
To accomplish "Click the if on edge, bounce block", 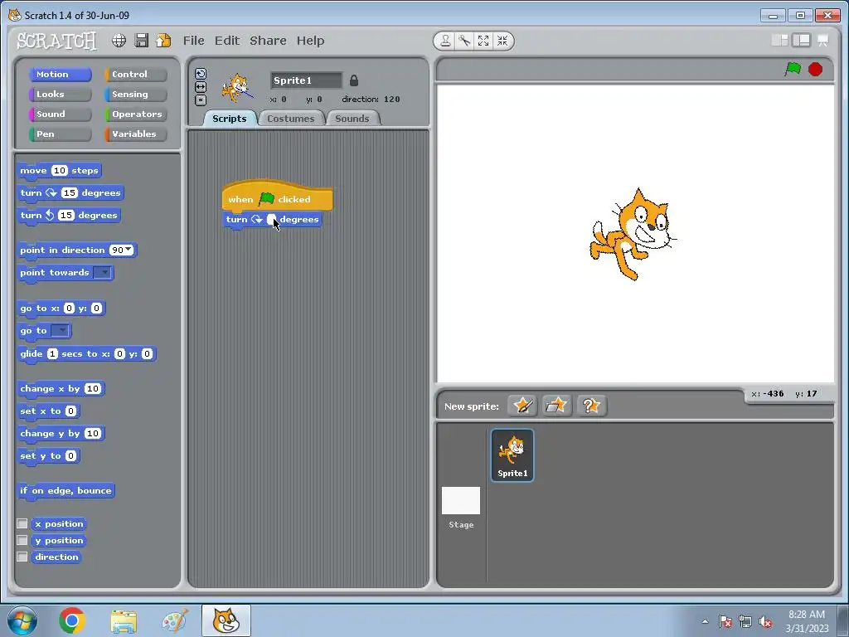I will 65,491.
